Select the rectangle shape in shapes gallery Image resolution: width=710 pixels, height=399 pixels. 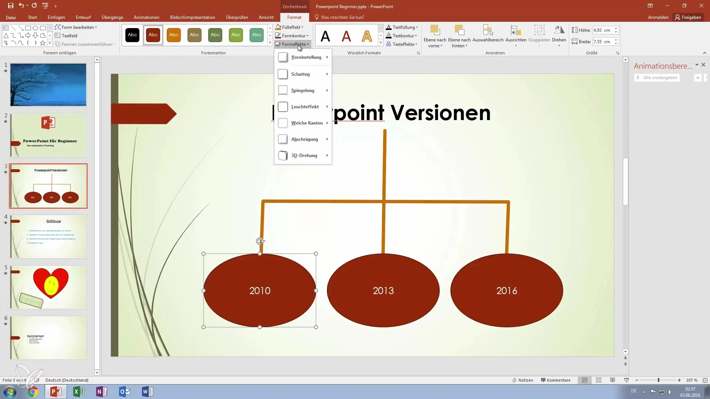[28, 28]
